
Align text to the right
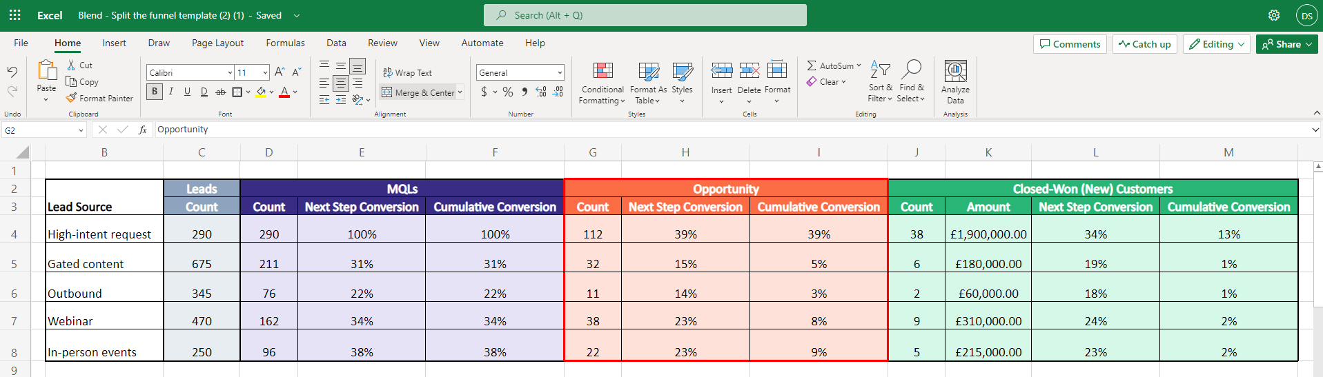click(357, 83)
